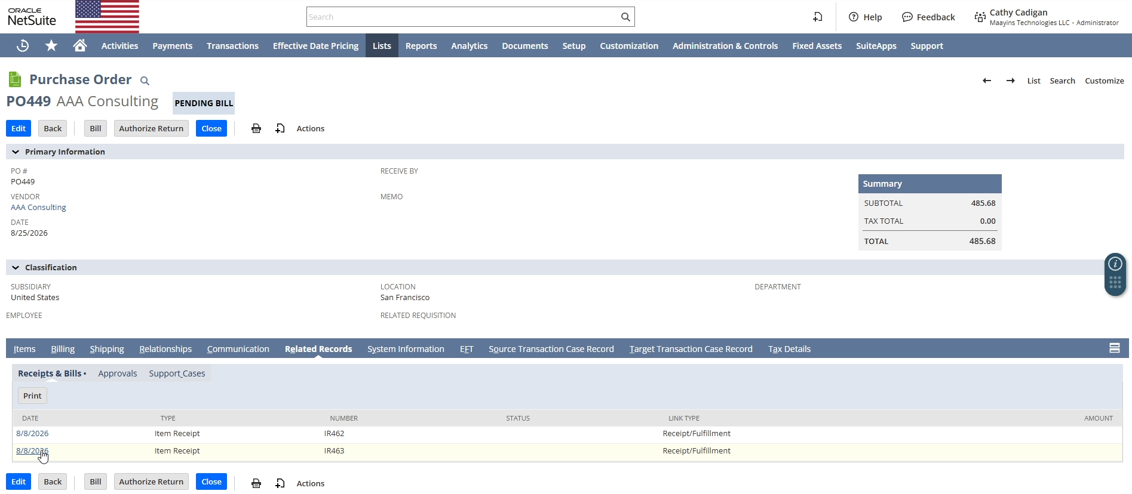Image resolution: width=1132 pixels, height=494 pixels.
Task: Click the Oracle NetSuite logo
Action: click(32, 17)
